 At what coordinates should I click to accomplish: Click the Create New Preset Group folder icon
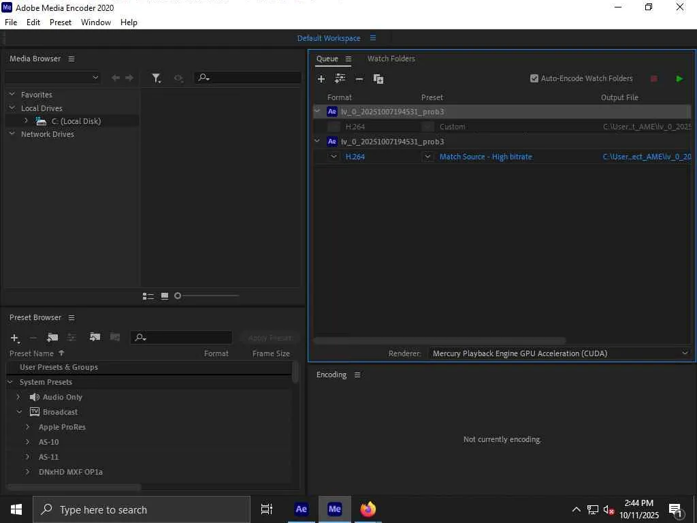[x=52, y=338]
